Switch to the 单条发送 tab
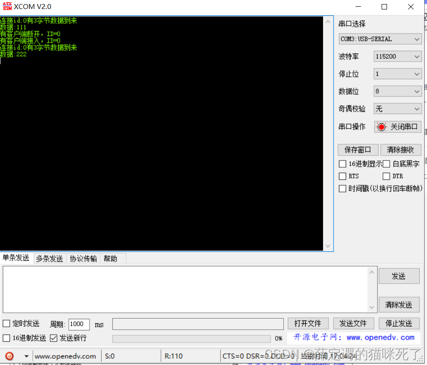 coord(16,258)
